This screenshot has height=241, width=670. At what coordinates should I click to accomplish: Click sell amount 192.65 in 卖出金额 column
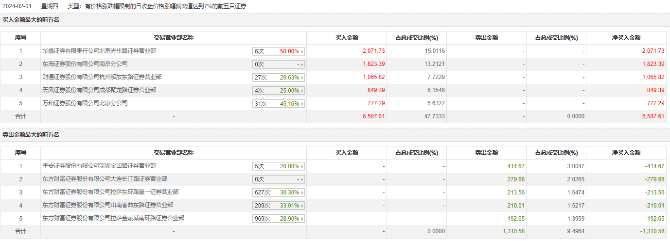click(516, 218)
